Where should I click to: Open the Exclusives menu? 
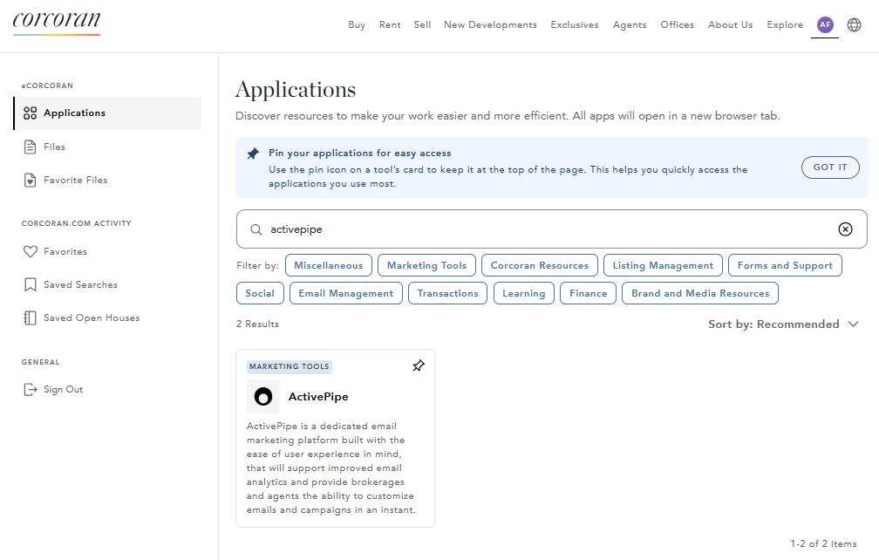point(575,24)
